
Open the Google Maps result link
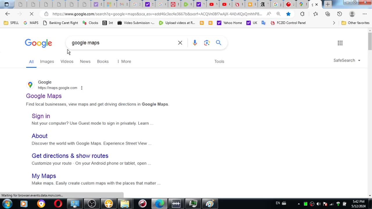pyautogui.click(x=44, y=96)
